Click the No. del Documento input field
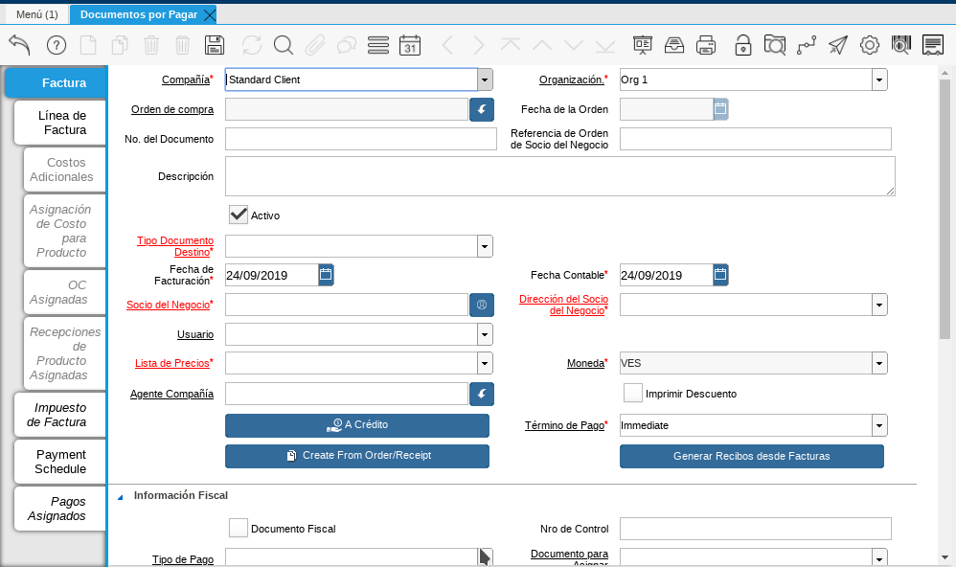Viewport: 956px width, 567px height. [x=361, y=138]
